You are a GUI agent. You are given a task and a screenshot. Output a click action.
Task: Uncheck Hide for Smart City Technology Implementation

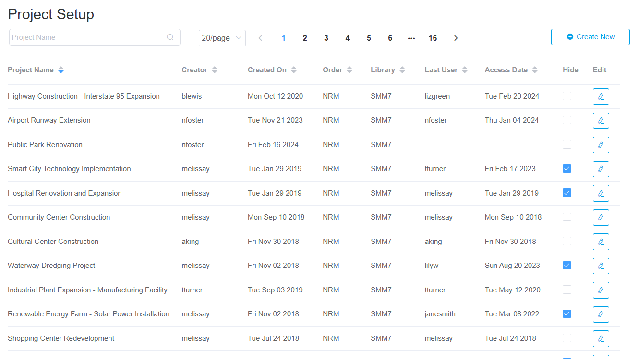pyautogui.click(x=567, y=169)
